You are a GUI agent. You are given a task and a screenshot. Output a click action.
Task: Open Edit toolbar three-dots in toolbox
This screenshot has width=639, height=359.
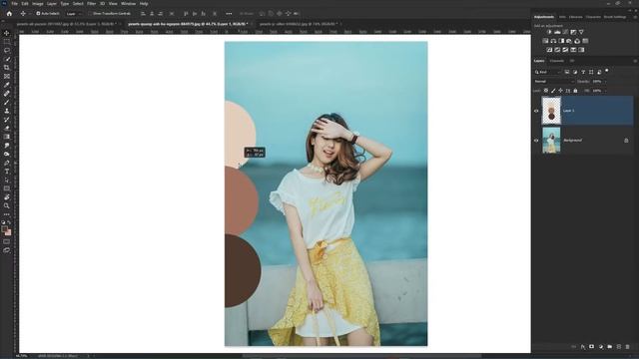7,214
